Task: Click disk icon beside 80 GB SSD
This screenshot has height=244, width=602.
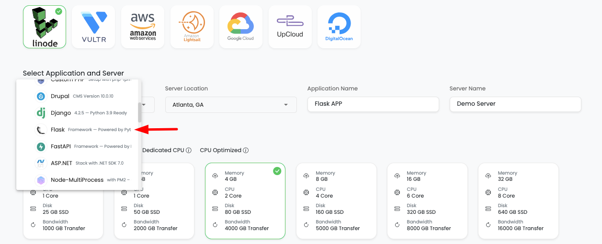Action: click(215, 209)
